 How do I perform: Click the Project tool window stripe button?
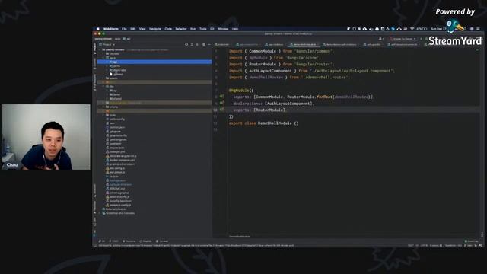[x=94, y=49]
